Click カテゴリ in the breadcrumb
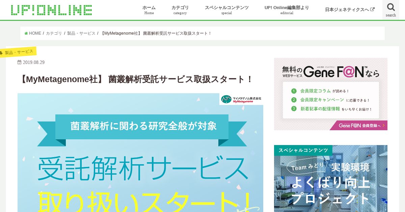Screen dimensions: 405x212 coord(54,33)
